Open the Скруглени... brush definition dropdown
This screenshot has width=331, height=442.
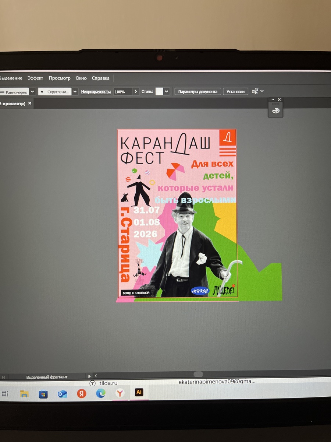tap(75, 92)
